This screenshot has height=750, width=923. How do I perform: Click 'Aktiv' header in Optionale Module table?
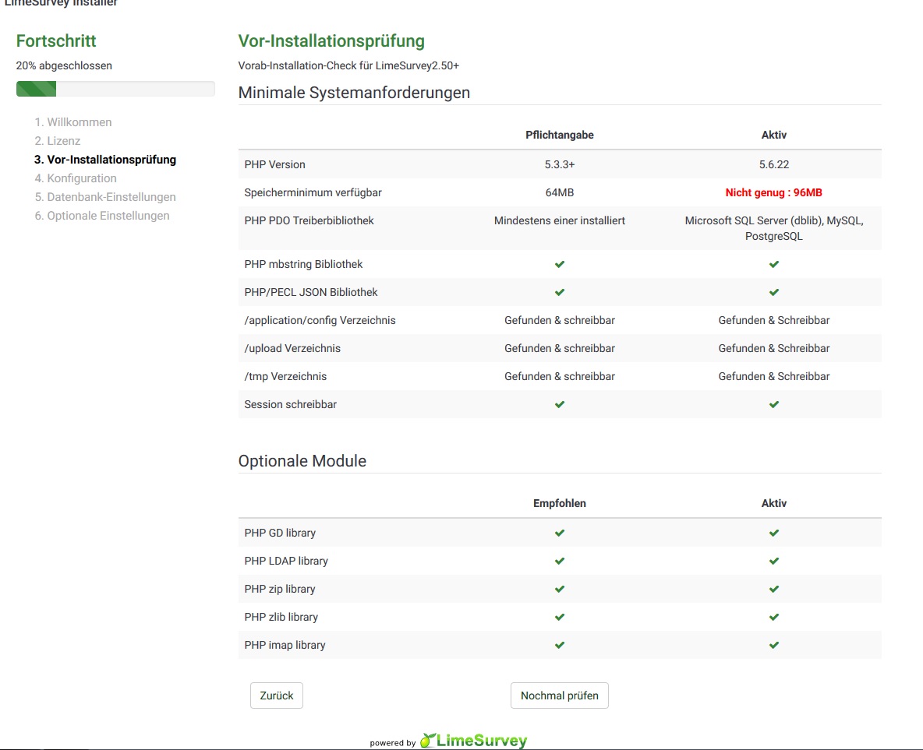coord(773,503)
